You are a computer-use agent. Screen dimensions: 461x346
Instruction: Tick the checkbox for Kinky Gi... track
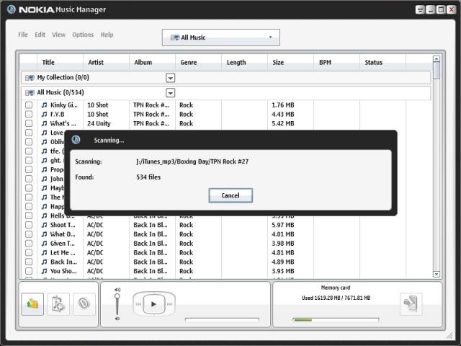click(29, 105)
